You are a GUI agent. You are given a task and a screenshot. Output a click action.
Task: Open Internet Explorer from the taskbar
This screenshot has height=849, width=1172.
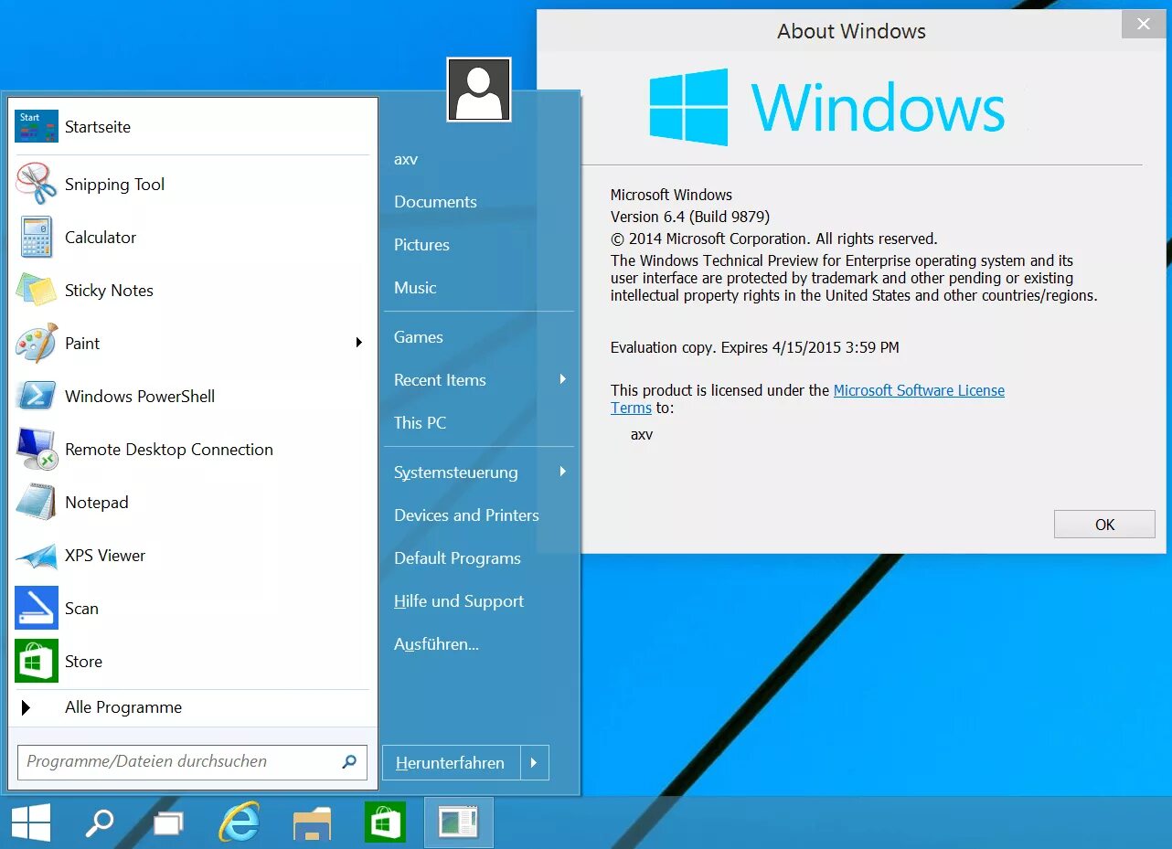[238, 822]
